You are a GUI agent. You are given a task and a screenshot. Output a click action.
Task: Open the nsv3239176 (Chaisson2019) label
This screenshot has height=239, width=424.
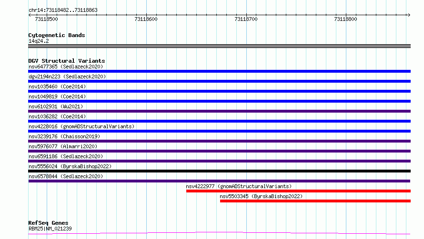point(64,136)
